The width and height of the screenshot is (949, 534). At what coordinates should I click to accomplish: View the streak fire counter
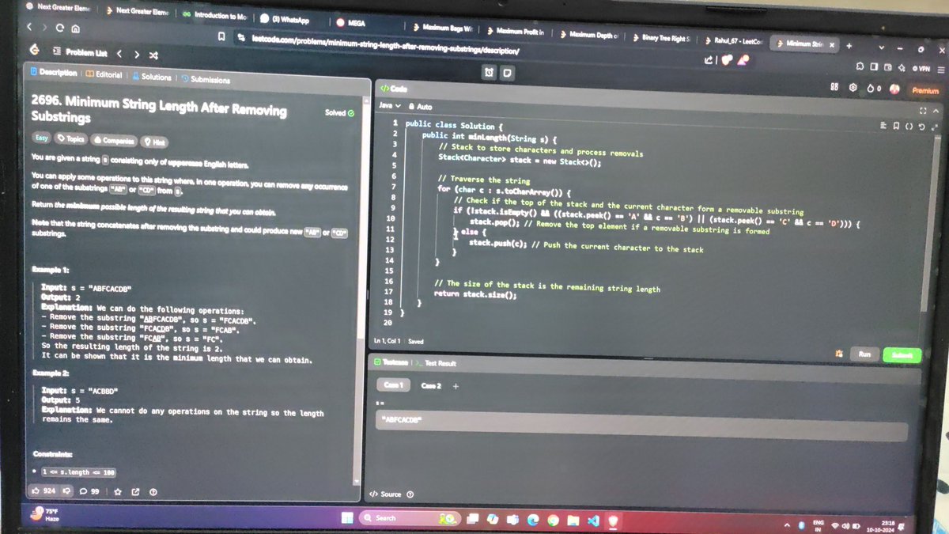coord(873,89)
